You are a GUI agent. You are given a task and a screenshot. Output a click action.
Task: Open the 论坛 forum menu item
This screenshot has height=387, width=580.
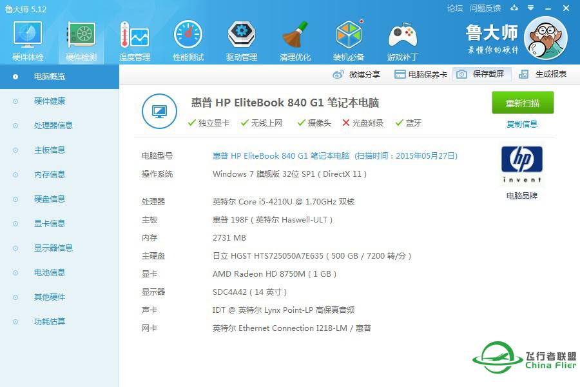456,8
